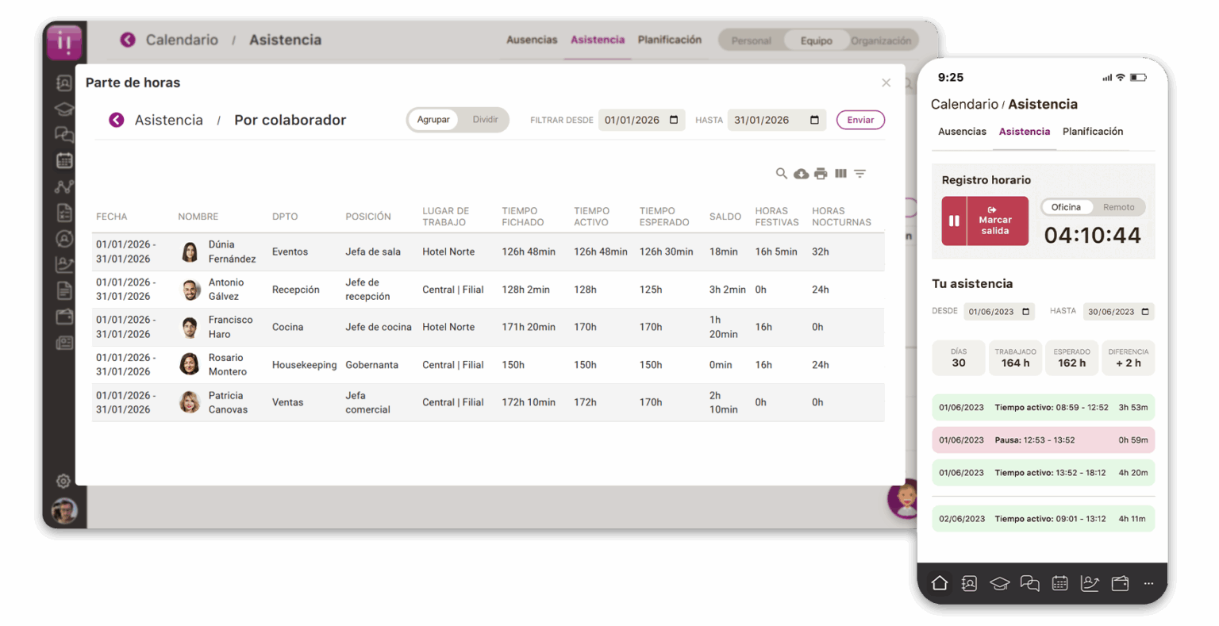This screenshot has width=1219, height=626.
Task: Close the Parte de horas dialog
Action: pyautogui.click(x=886, y=83)
